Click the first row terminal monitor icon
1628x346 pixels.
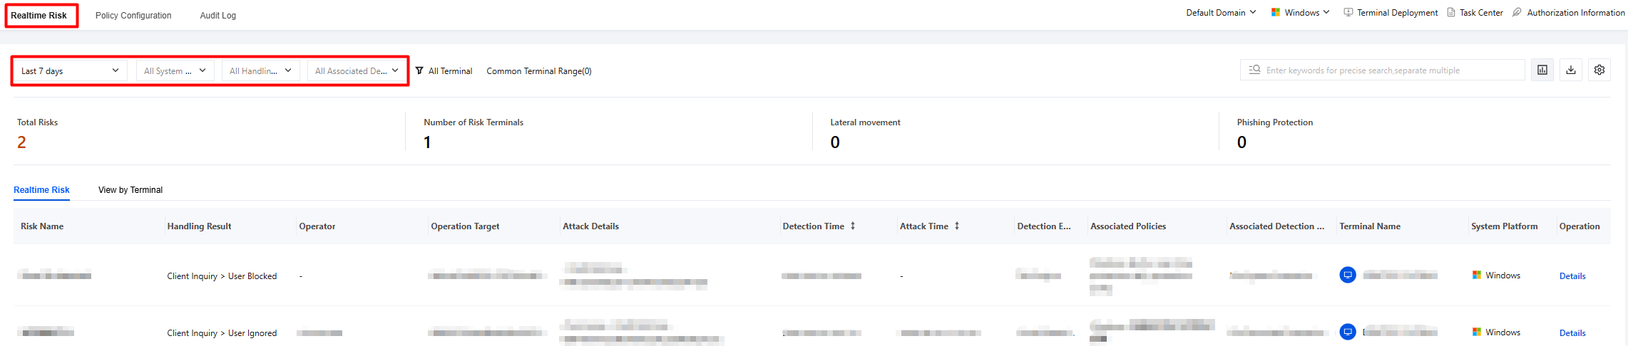tap(1348, 275)
